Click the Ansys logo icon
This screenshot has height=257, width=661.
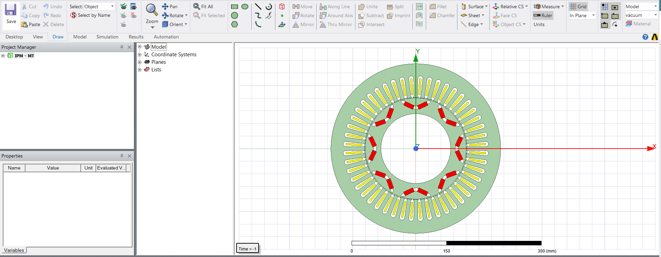pyautogui.click(x=655, y=37)
